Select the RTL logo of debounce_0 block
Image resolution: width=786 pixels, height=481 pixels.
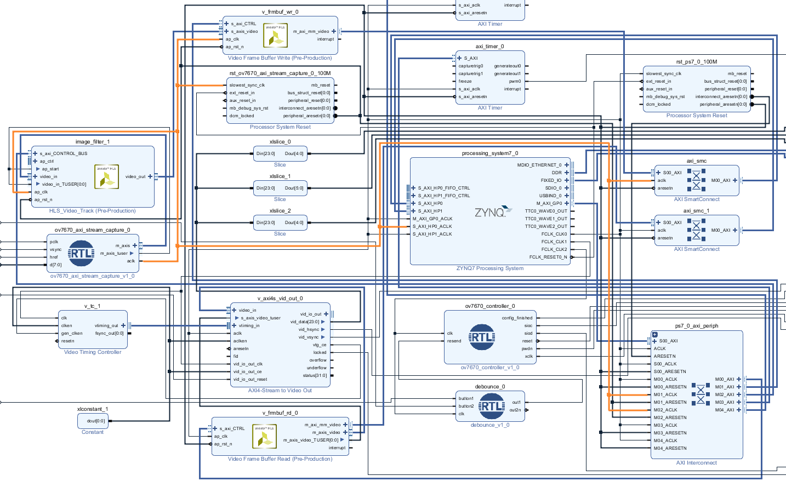click(491, 406)
